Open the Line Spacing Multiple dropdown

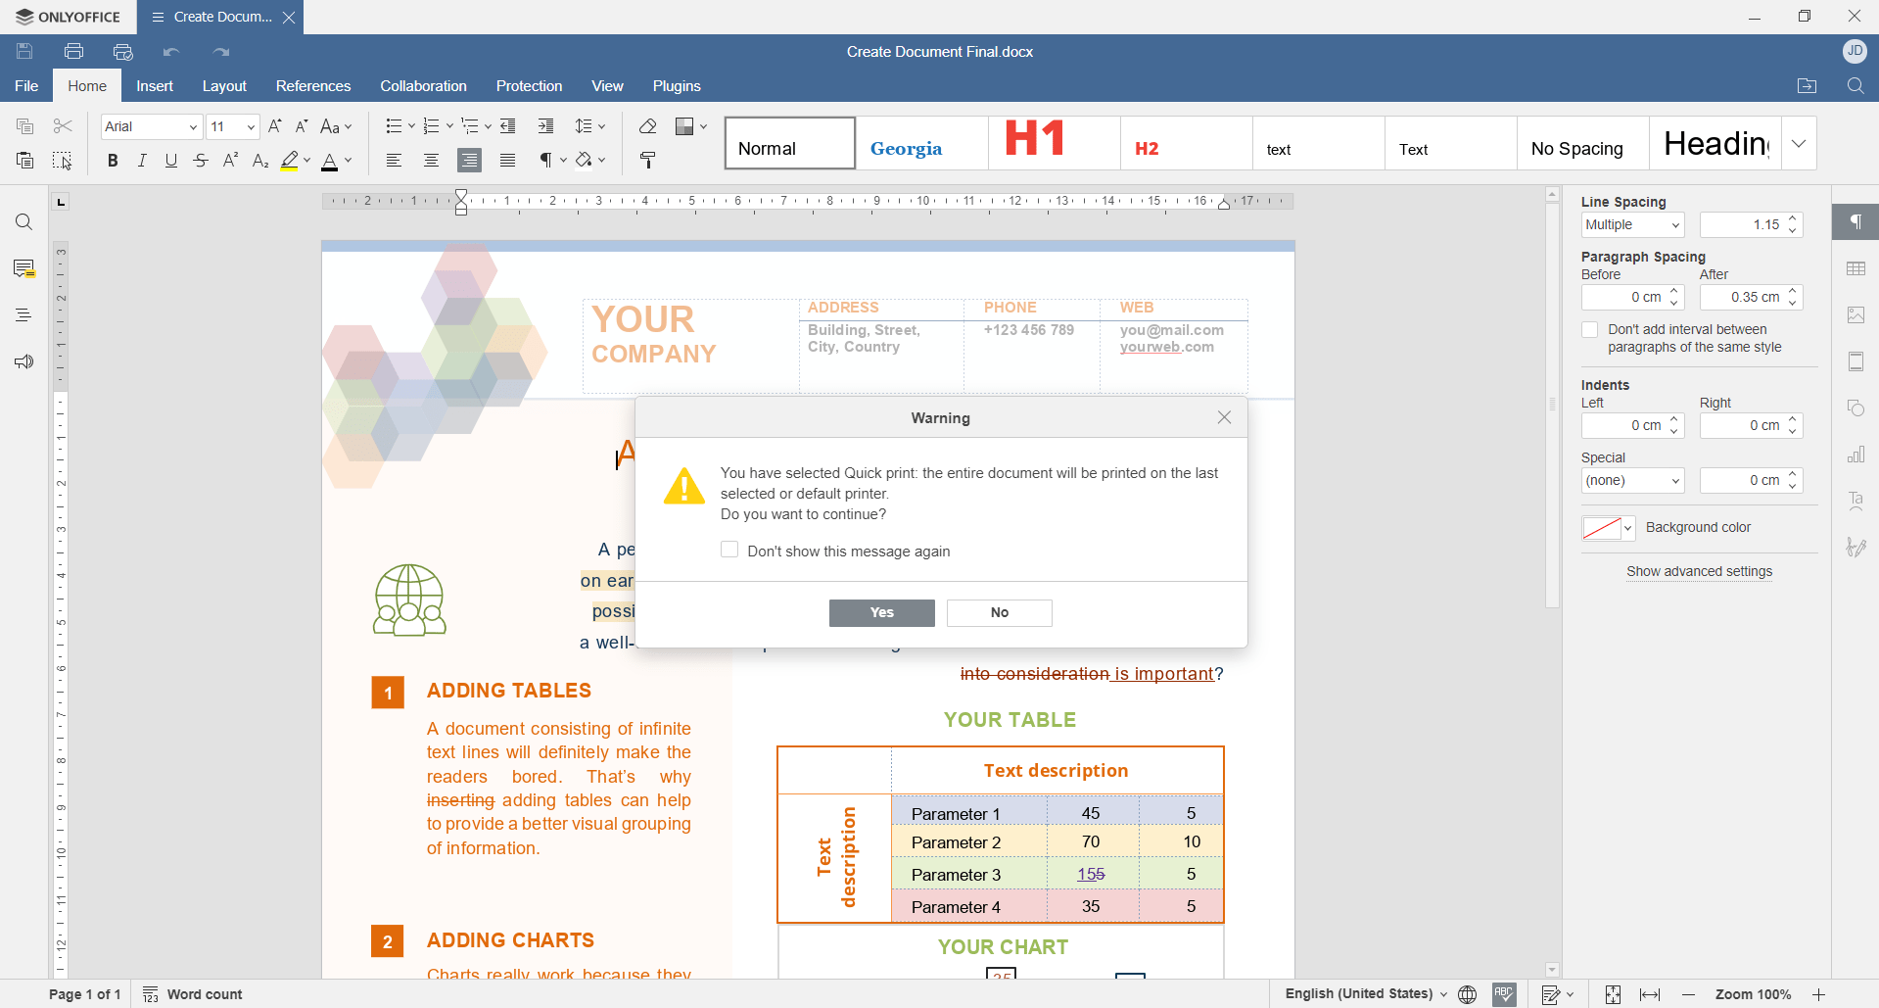1631,224
